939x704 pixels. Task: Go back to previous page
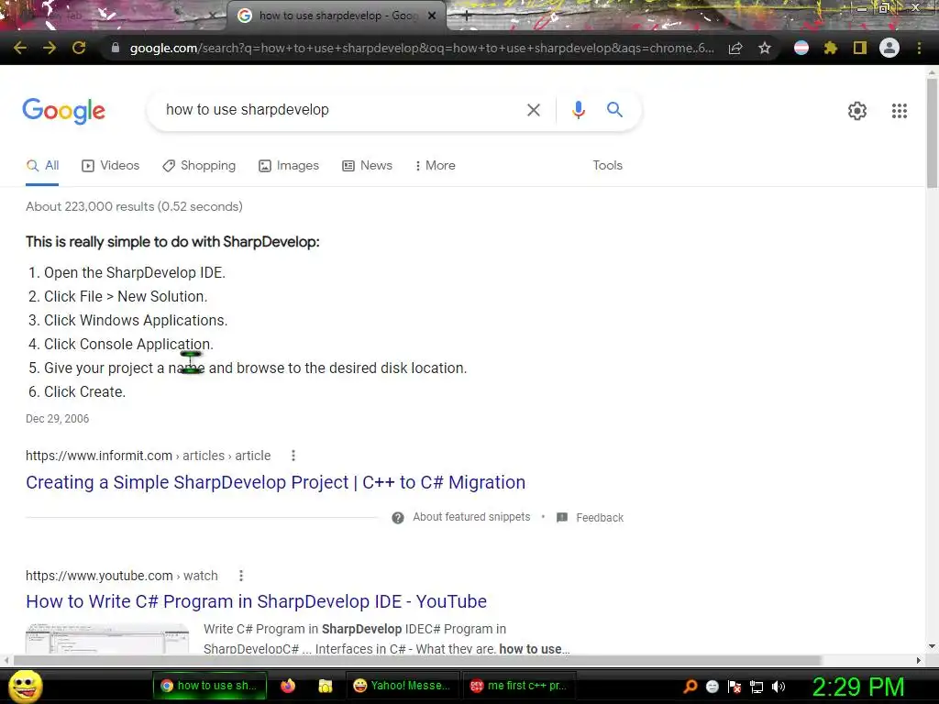point(20,48)
